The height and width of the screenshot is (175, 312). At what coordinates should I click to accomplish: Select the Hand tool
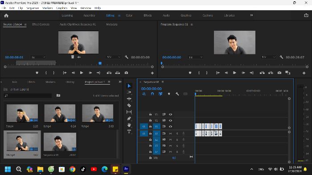point(129,125)
